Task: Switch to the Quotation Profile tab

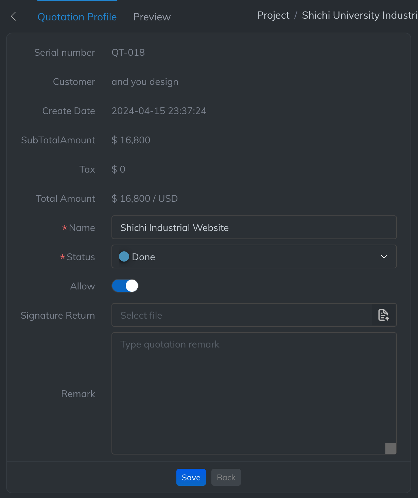Action: (77, 17)
